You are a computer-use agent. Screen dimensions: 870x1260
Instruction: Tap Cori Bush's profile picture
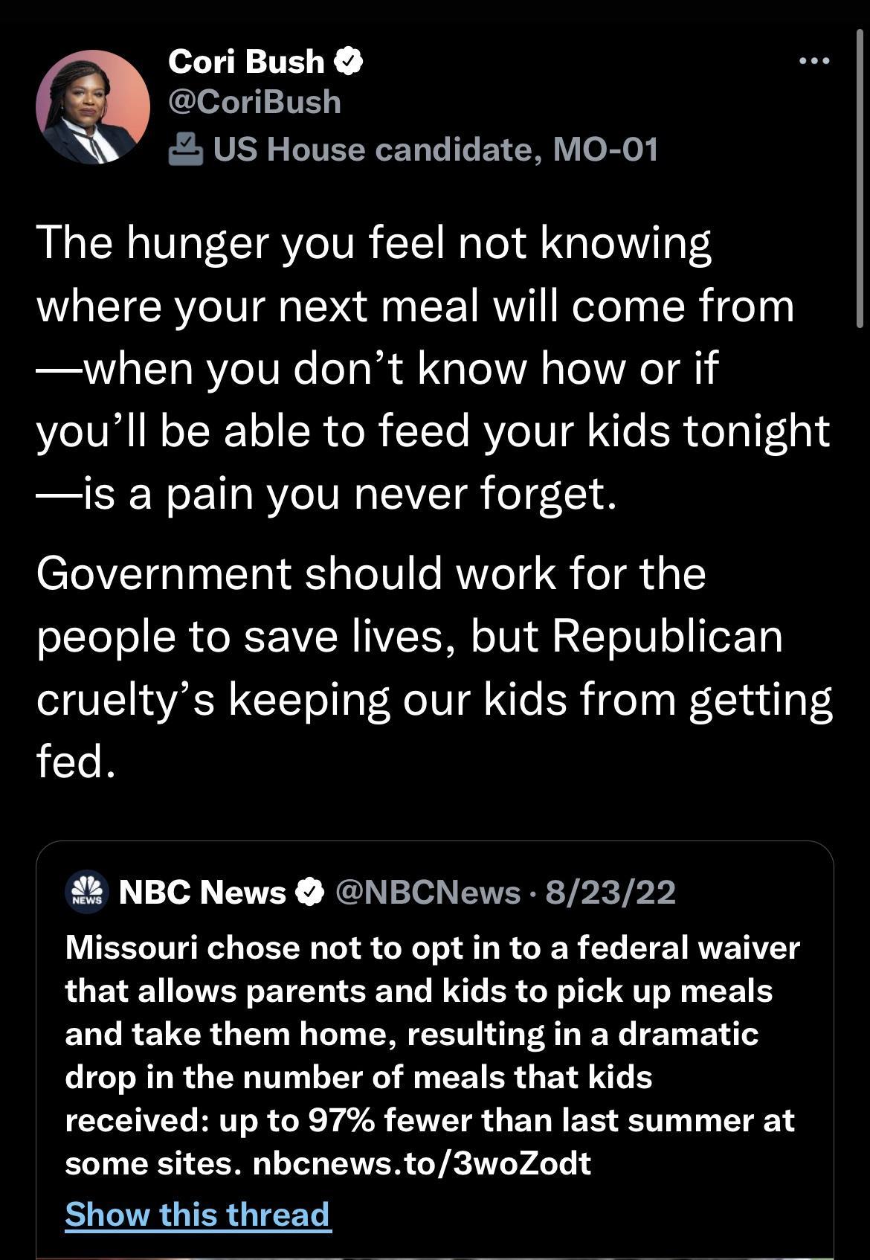tap(93, 108)
